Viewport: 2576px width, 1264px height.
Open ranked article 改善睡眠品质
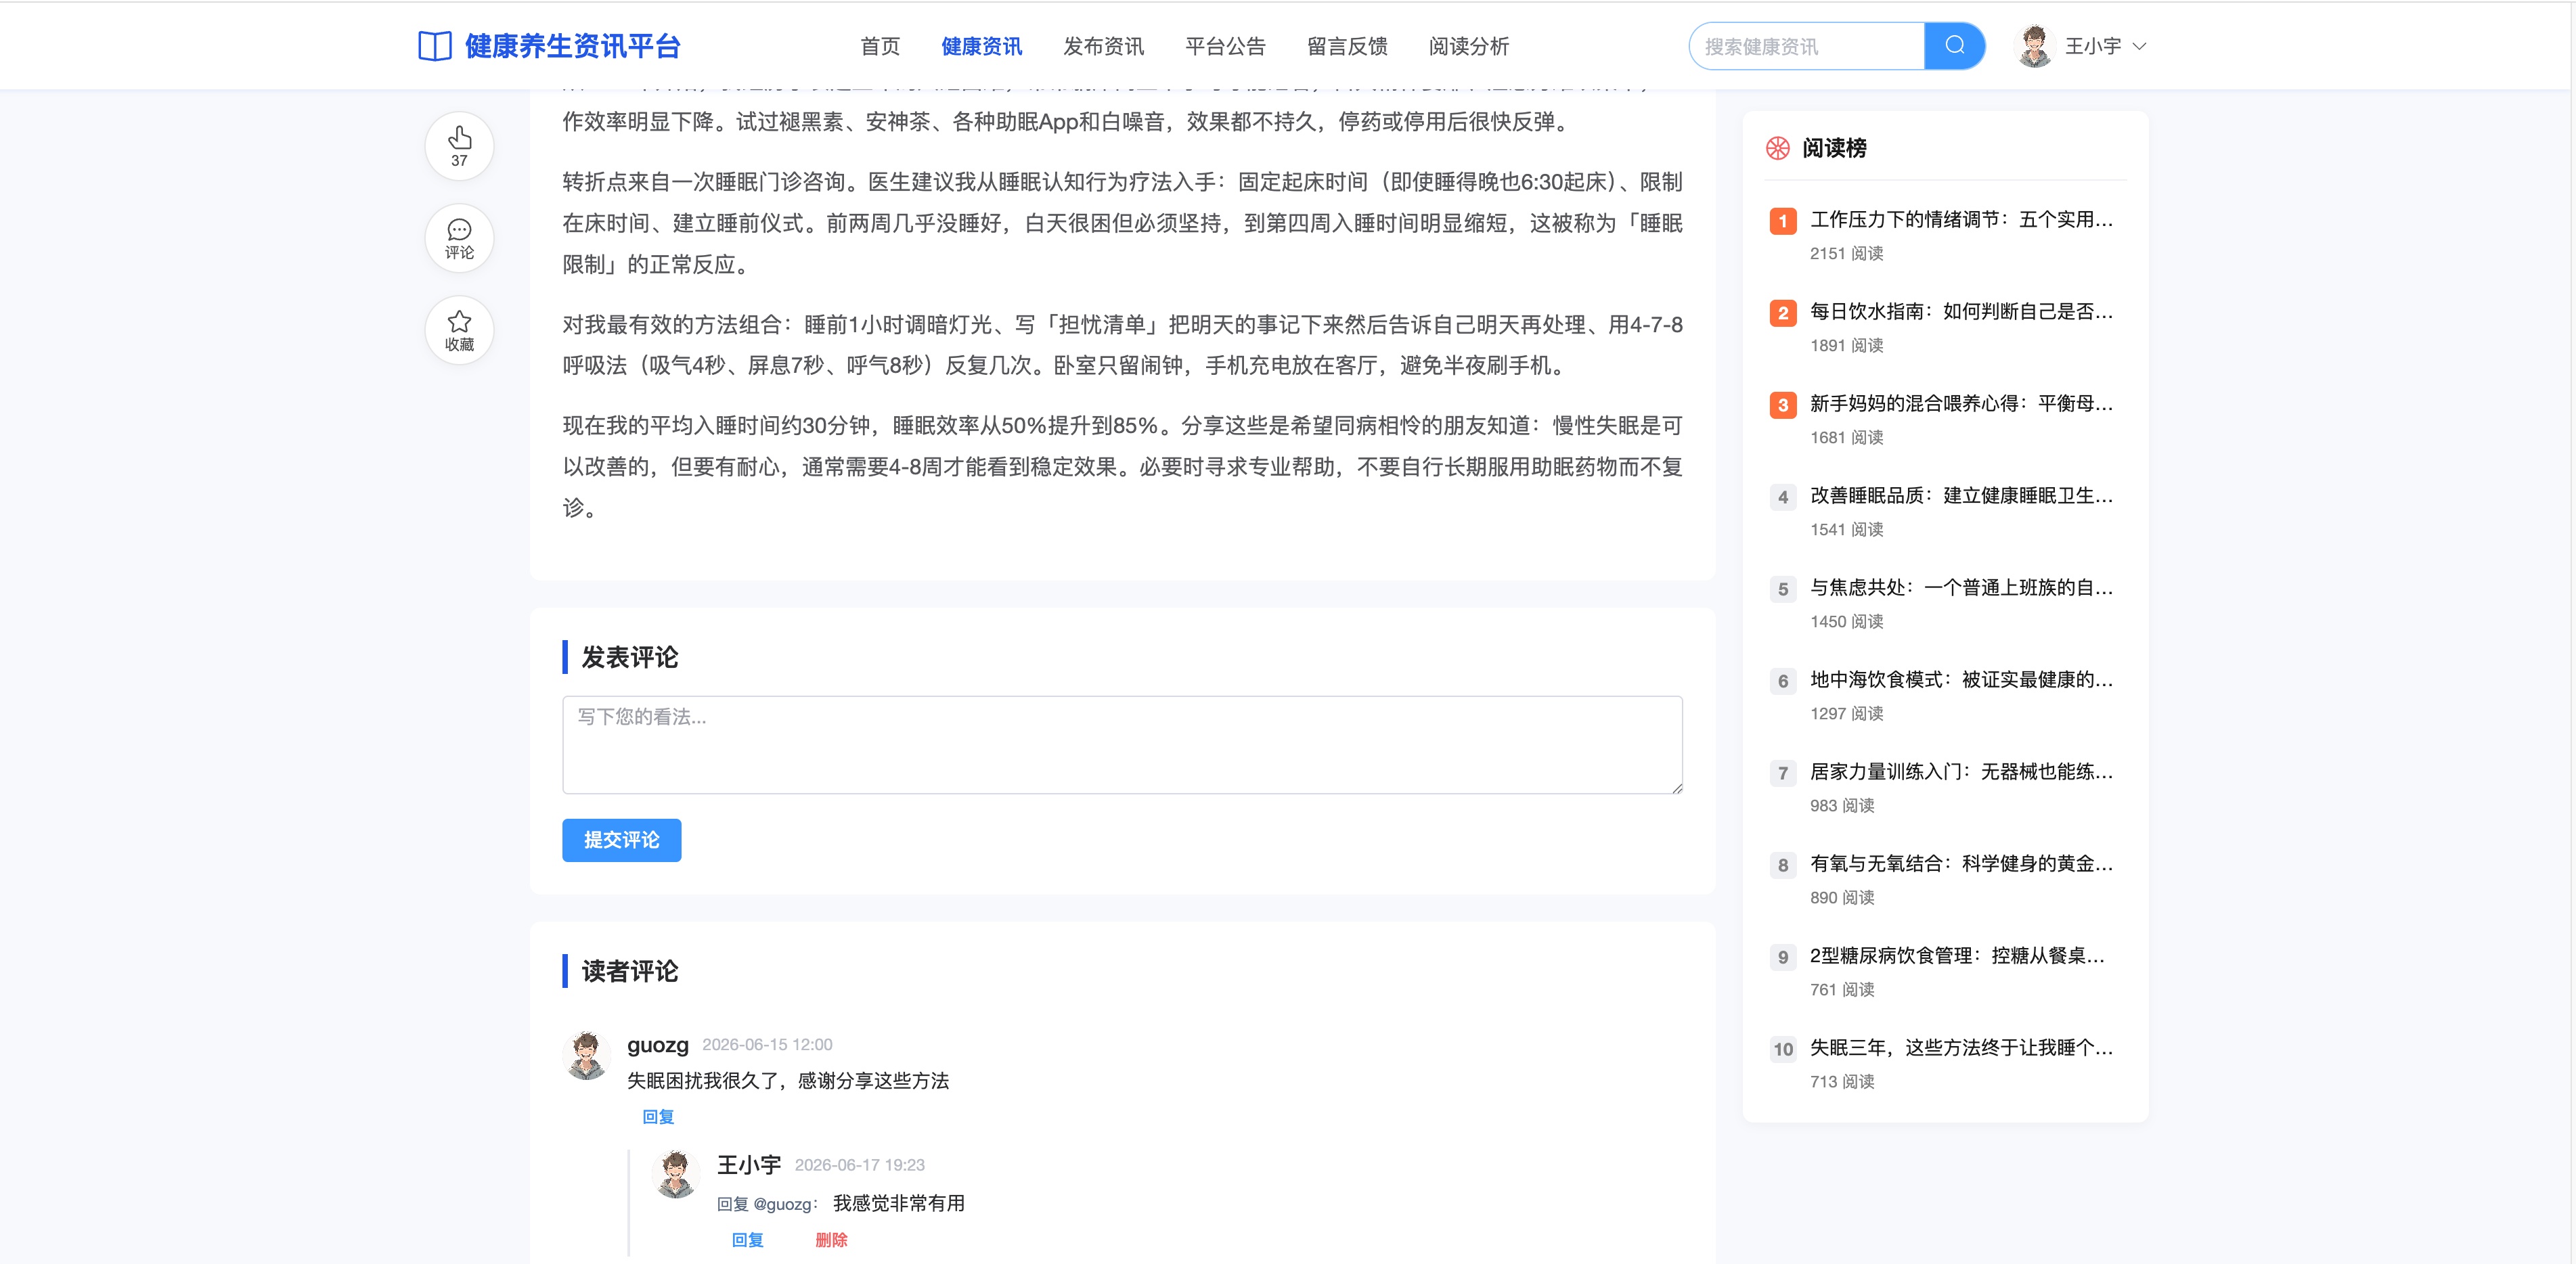1961,496
